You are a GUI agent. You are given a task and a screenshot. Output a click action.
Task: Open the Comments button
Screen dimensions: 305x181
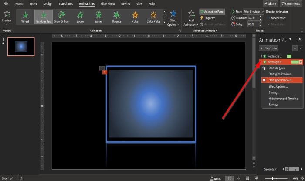pos(291,3)
